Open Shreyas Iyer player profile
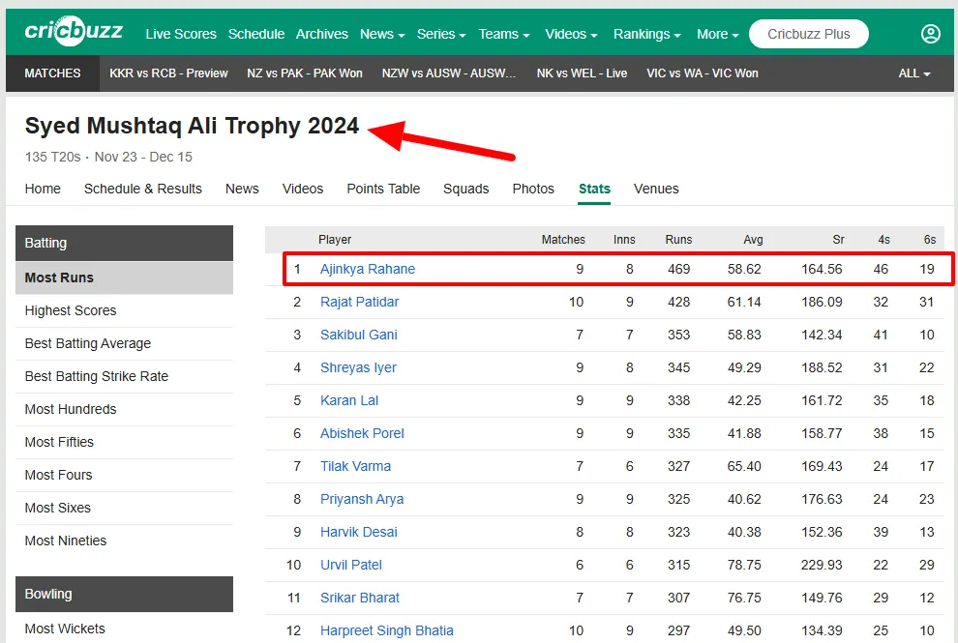This screenshot has width=958, height=643. (x=358, y=368)
